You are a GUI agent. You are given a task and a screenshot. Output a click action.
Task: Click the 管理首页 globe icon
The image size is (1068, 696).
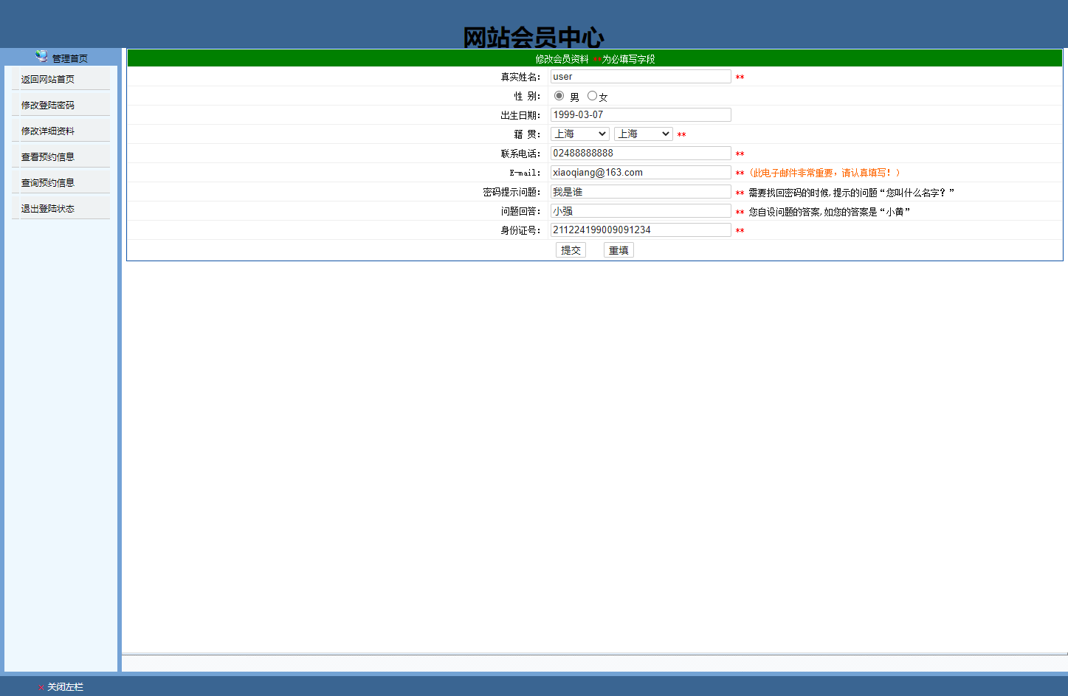click(41, 56)
